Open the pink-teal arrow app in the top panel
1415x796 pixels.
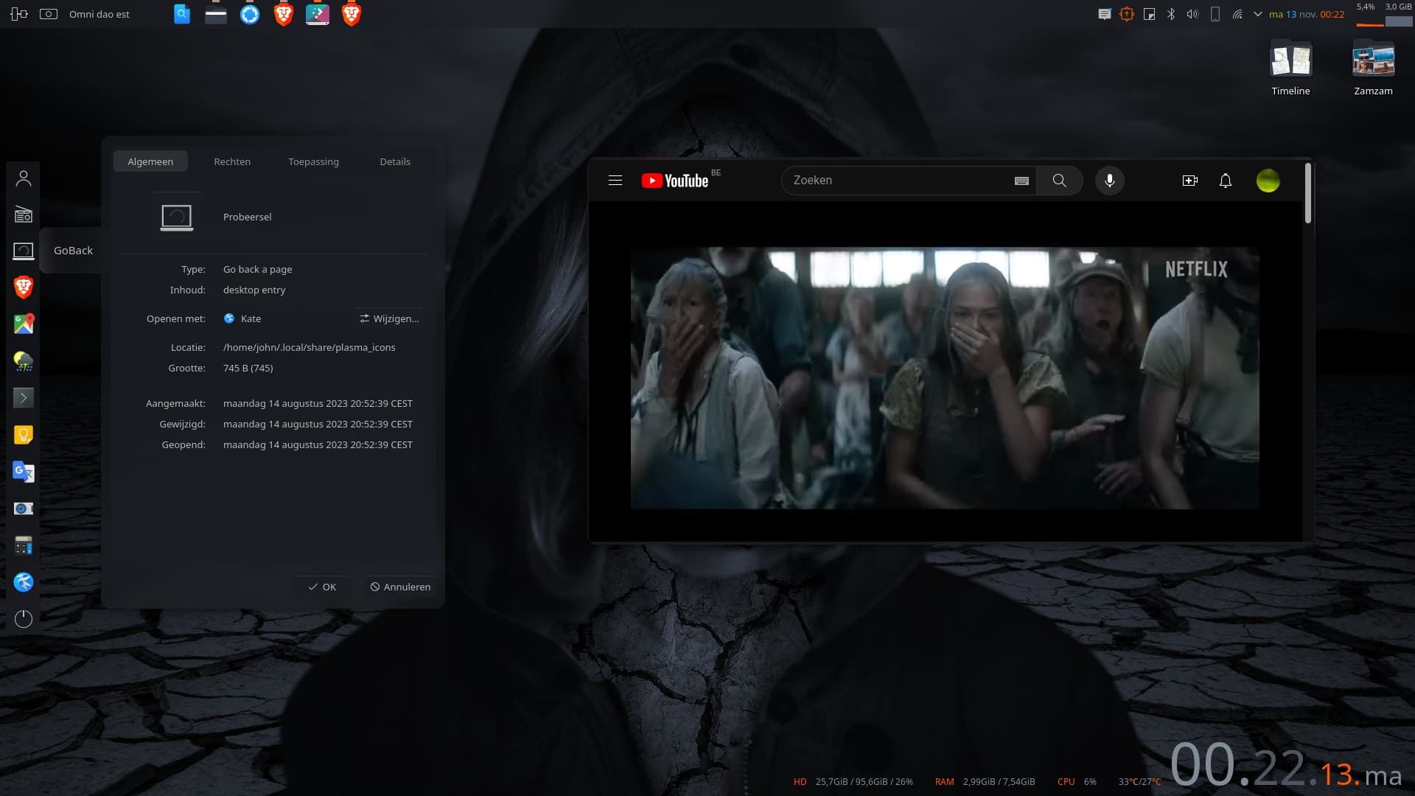(318, 14)
